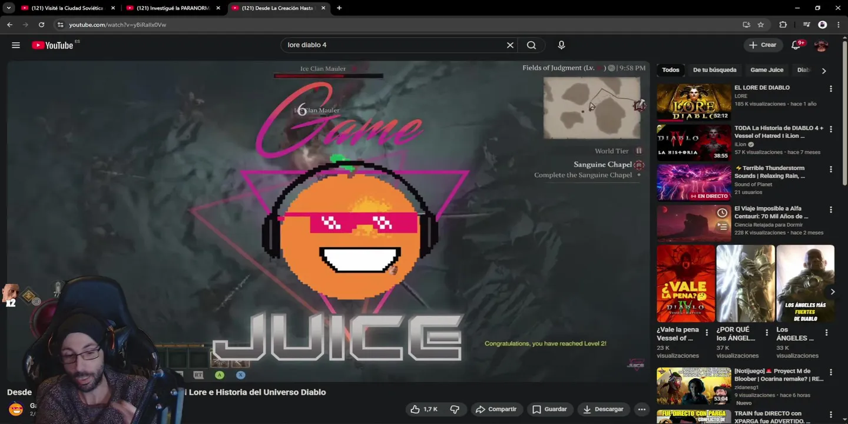Open the YouTube hamburger guide menu
The image size is (848, 424).
[x=16, y=45]
